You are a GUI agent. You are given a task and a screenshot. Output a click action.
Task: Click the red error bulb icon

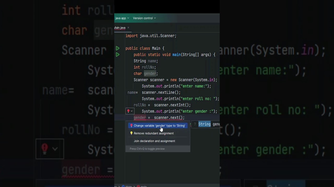point(128,111)
